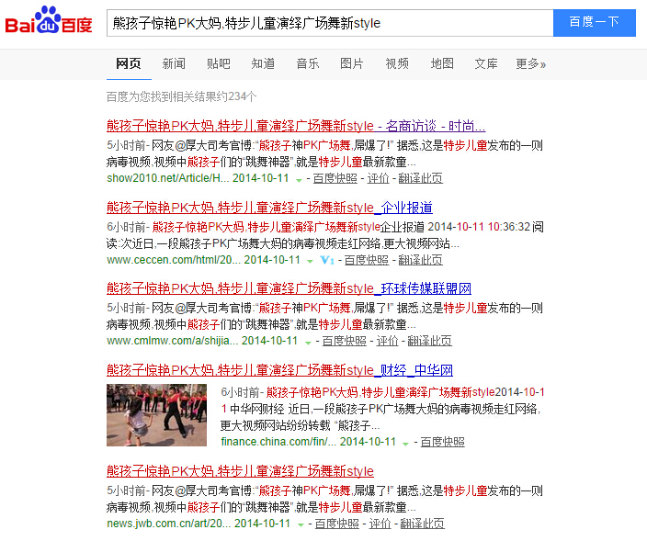Click the search query input field
Screen dimensions: 647x541
click(x=330, y=23)
